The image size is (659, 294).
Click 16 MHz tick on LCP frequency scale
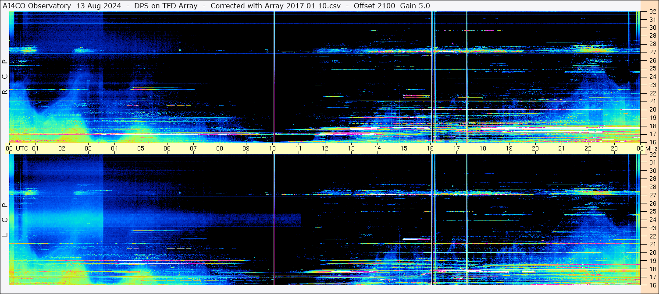[x=652, y=284]
